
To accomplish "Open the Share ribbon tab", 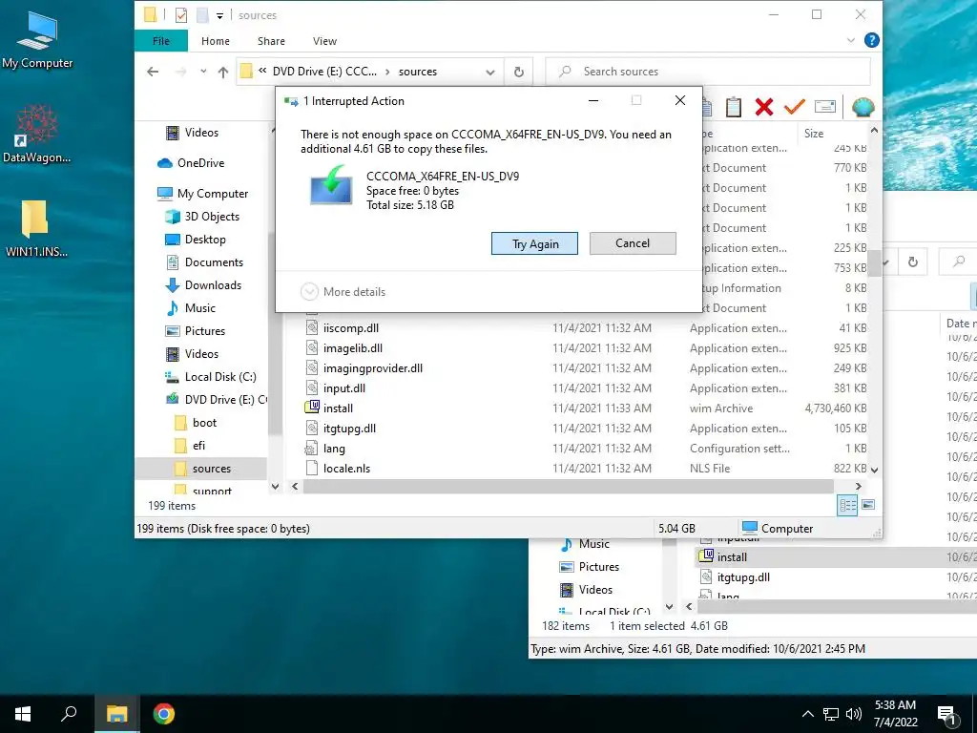I will coord(271,41).
